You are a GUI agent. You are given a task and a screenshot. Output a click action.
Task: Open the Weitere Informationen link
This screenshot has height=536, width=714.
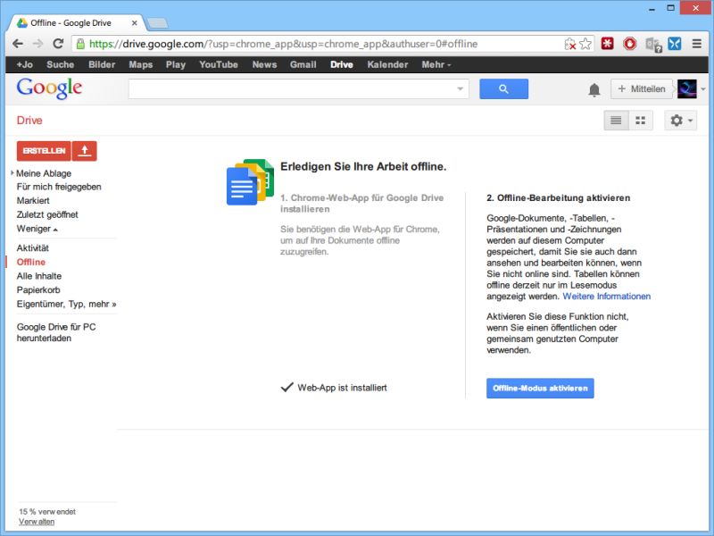607,297
